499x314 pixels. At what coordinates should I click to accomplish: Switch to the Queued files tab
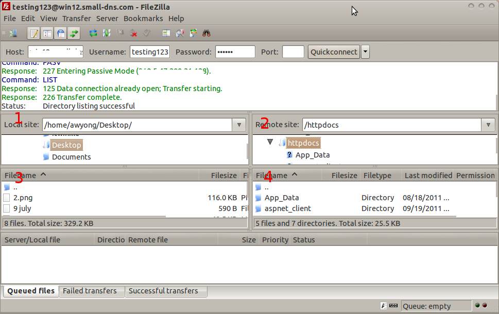[x=31, y=291]
